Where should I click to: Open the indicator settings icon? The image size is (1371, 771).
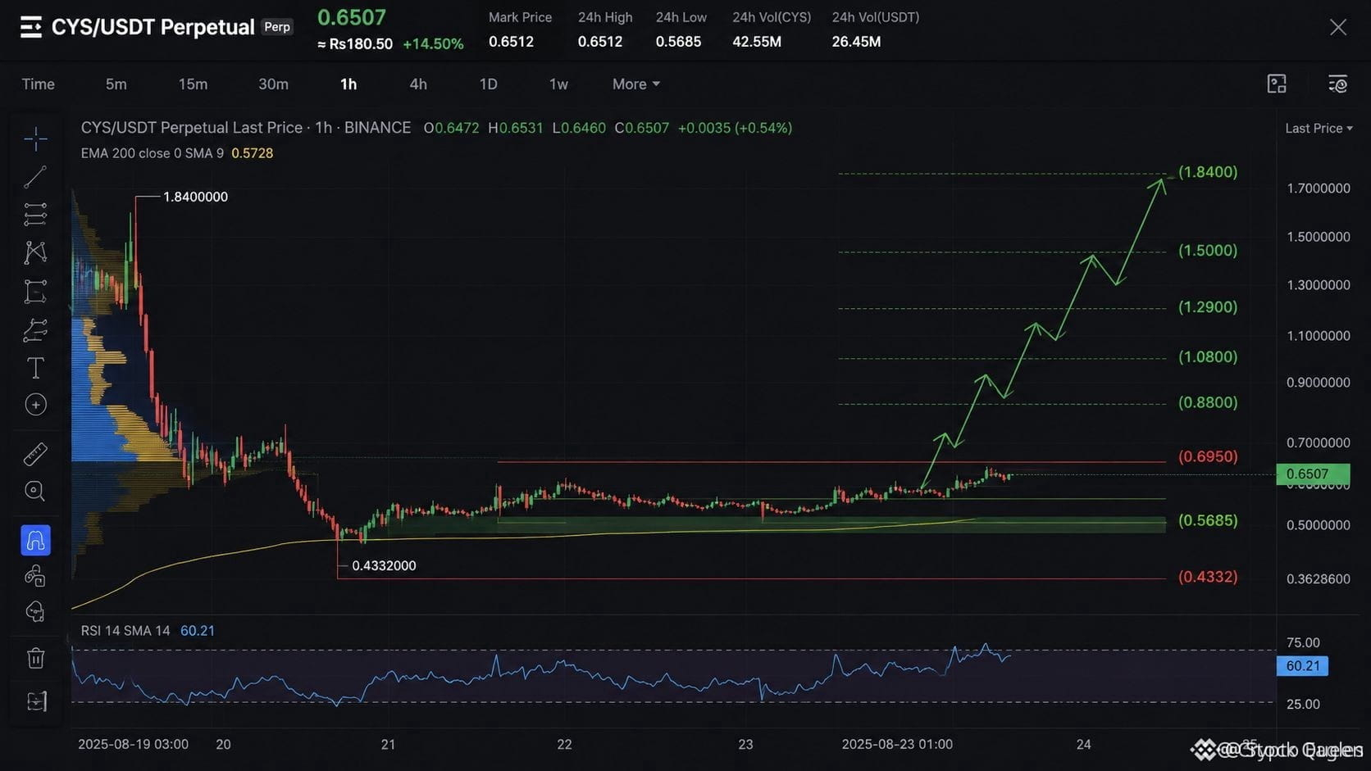[x=1337, y=84]
